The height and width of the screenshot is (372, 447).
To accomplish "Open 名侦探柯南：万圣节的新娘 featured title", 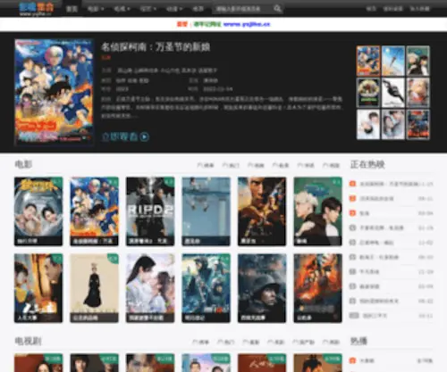I will 156,47.
